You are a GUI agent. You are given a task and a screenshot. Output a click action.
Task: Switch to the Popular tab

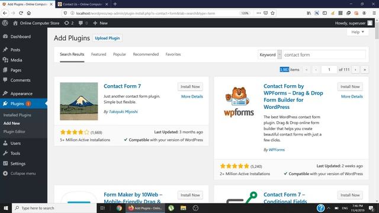[x=120, y=54]
